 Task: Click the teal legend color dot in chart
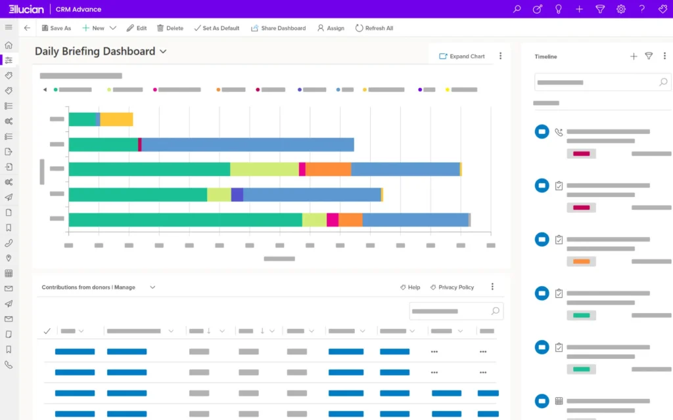coord(56,89)
